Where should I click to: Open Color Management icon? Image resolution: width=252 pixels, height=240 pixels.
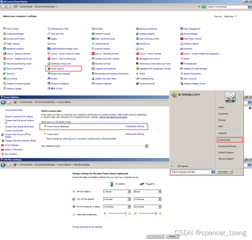coord(181,29)
